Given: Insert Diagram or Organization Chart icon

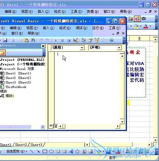Looking at the screenshot, I should tap(77, 151).
